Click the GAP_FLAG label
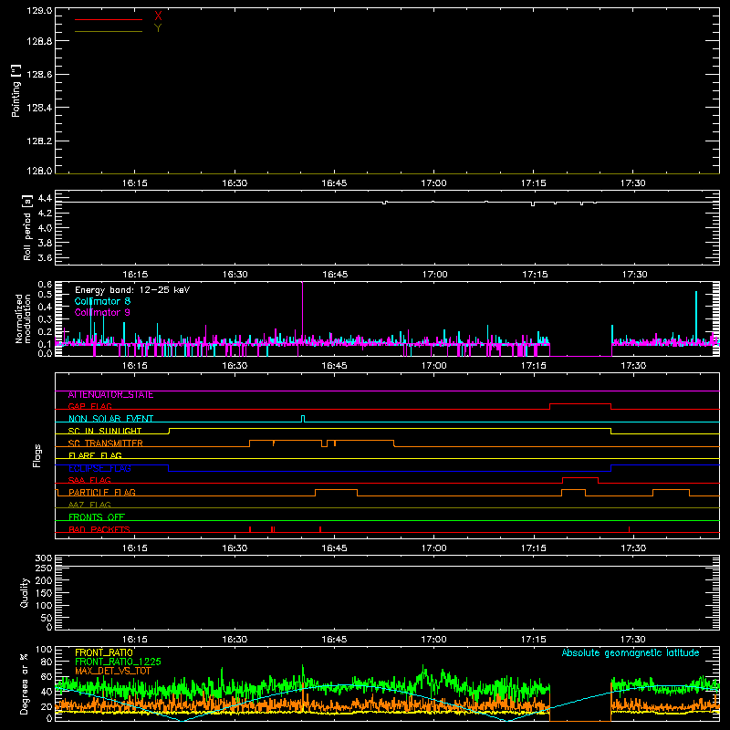This screenshot has height=730, width=730. [89, 406]
